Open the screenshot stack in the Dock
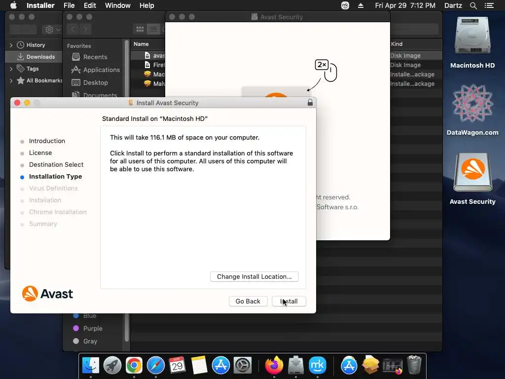Screen dimensions: 505x379 [392, 366]
